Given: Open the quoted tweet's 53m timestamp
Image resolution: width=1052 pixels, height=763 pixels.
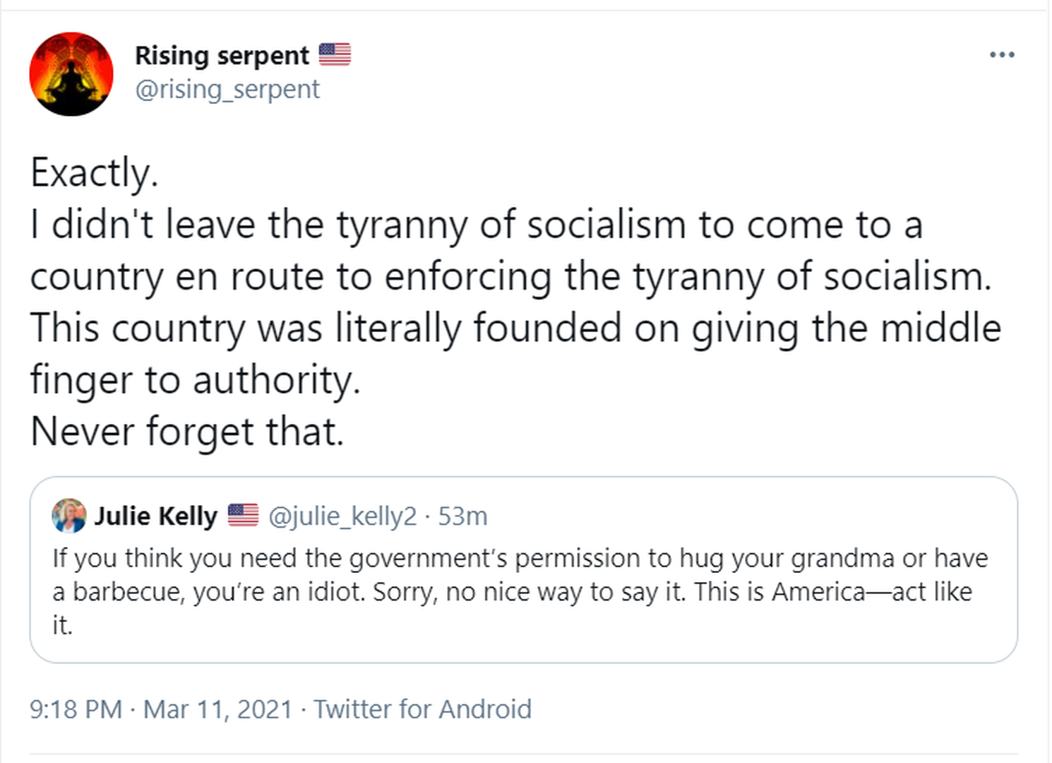Looking at the screenshot, I should [462, 516].
